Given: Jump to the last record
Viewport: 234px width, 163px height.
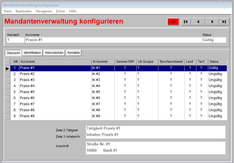Looking at the screenshot, I should 224,22.
